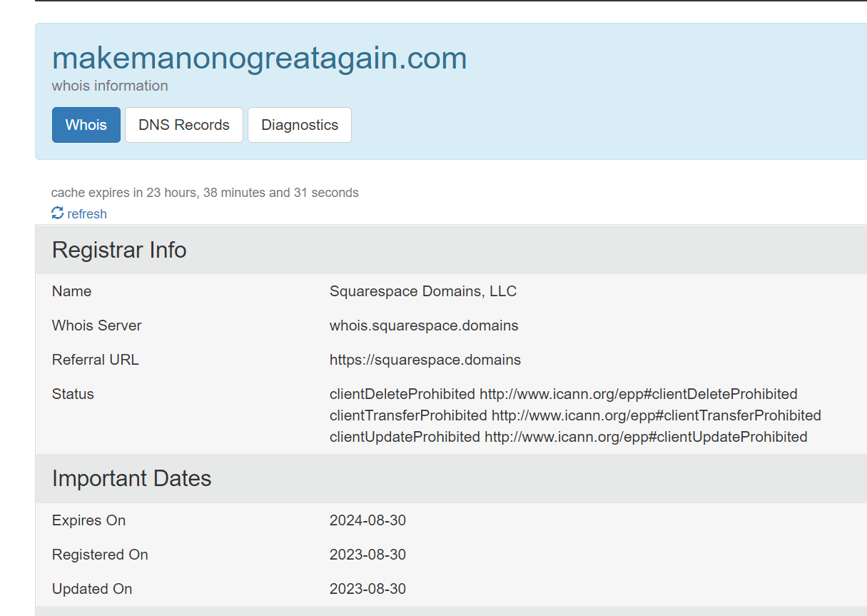Screen dimensions: 867x616
Task: Select the registrar name Squarespace Domains, LLC
Action: [x=423, y=291]
